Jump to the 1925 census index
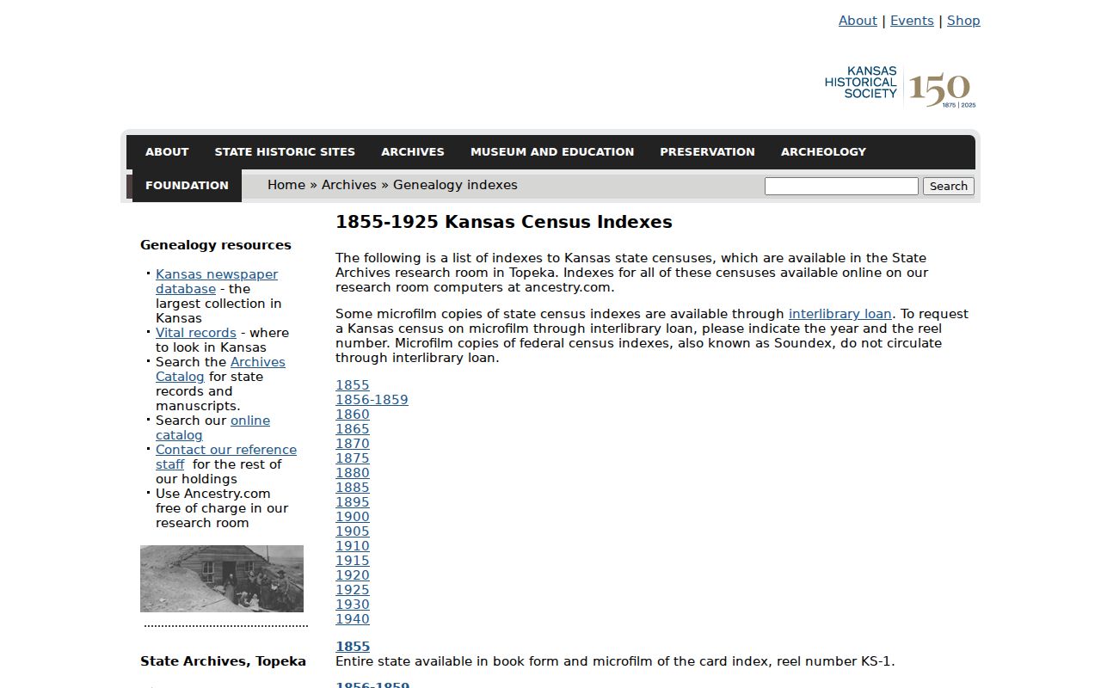 coord(353,590)
